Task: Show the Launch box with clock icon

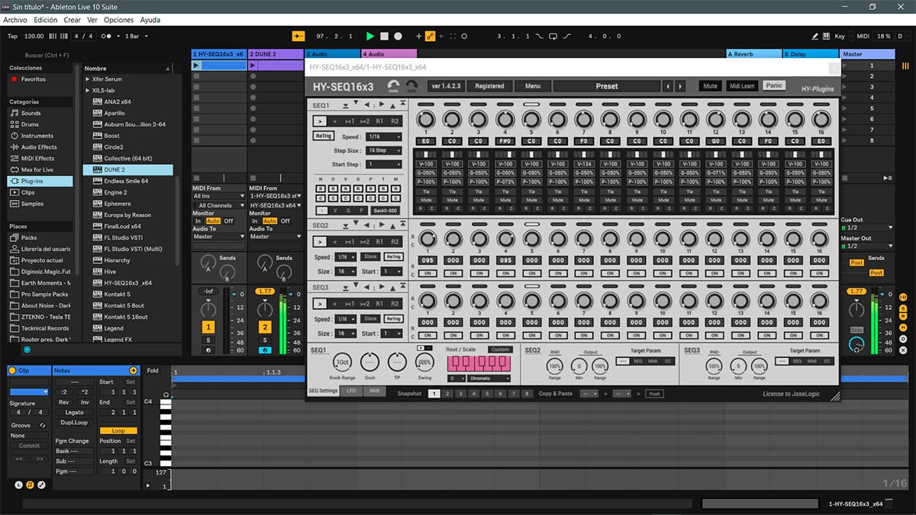Action: click(19, 484)
